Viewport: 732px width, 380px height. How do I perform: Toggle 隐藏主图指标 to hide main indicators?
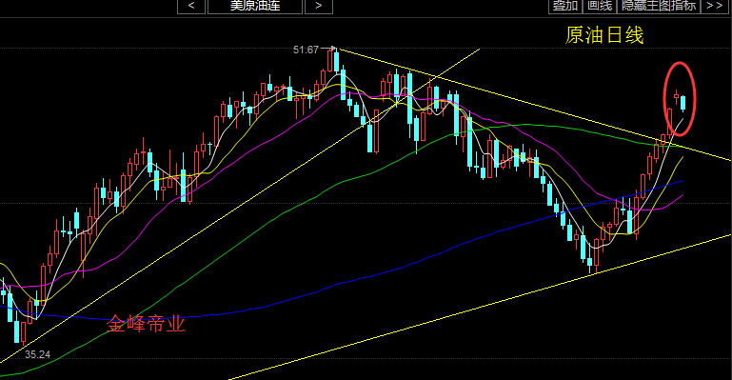point(659,6)
